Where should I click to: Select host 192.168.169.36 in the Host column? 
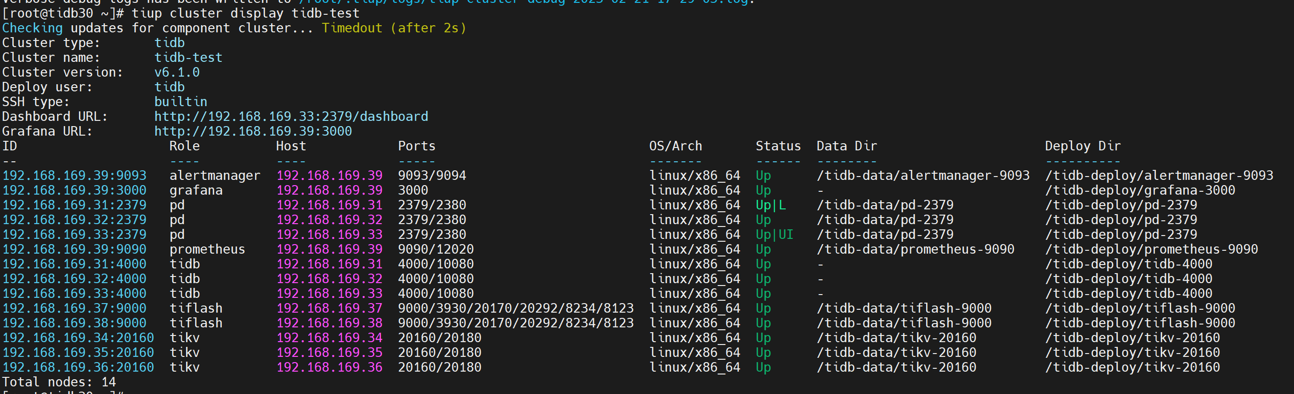[329, 367]
